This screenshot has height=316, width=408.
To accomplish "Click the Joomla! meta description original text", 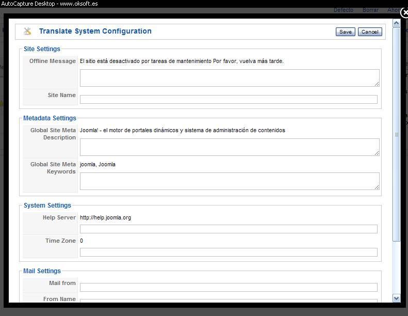I will pos(183,130).
